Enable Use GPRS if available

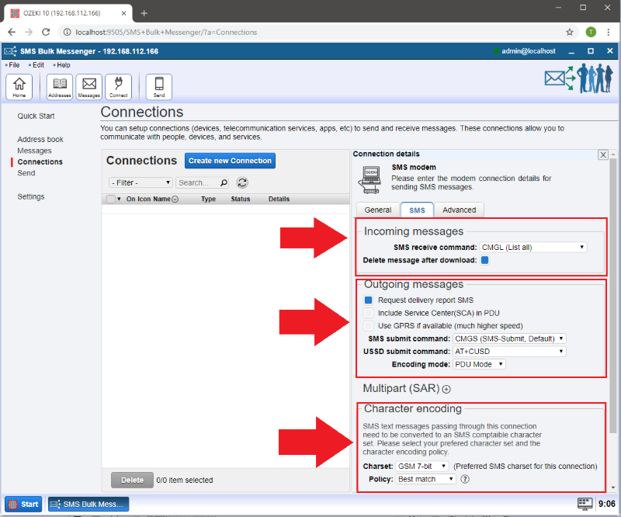(x=369, y=325)
